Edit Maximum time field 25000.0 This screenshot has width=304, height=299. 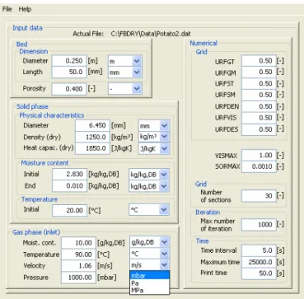click(259, 262)
